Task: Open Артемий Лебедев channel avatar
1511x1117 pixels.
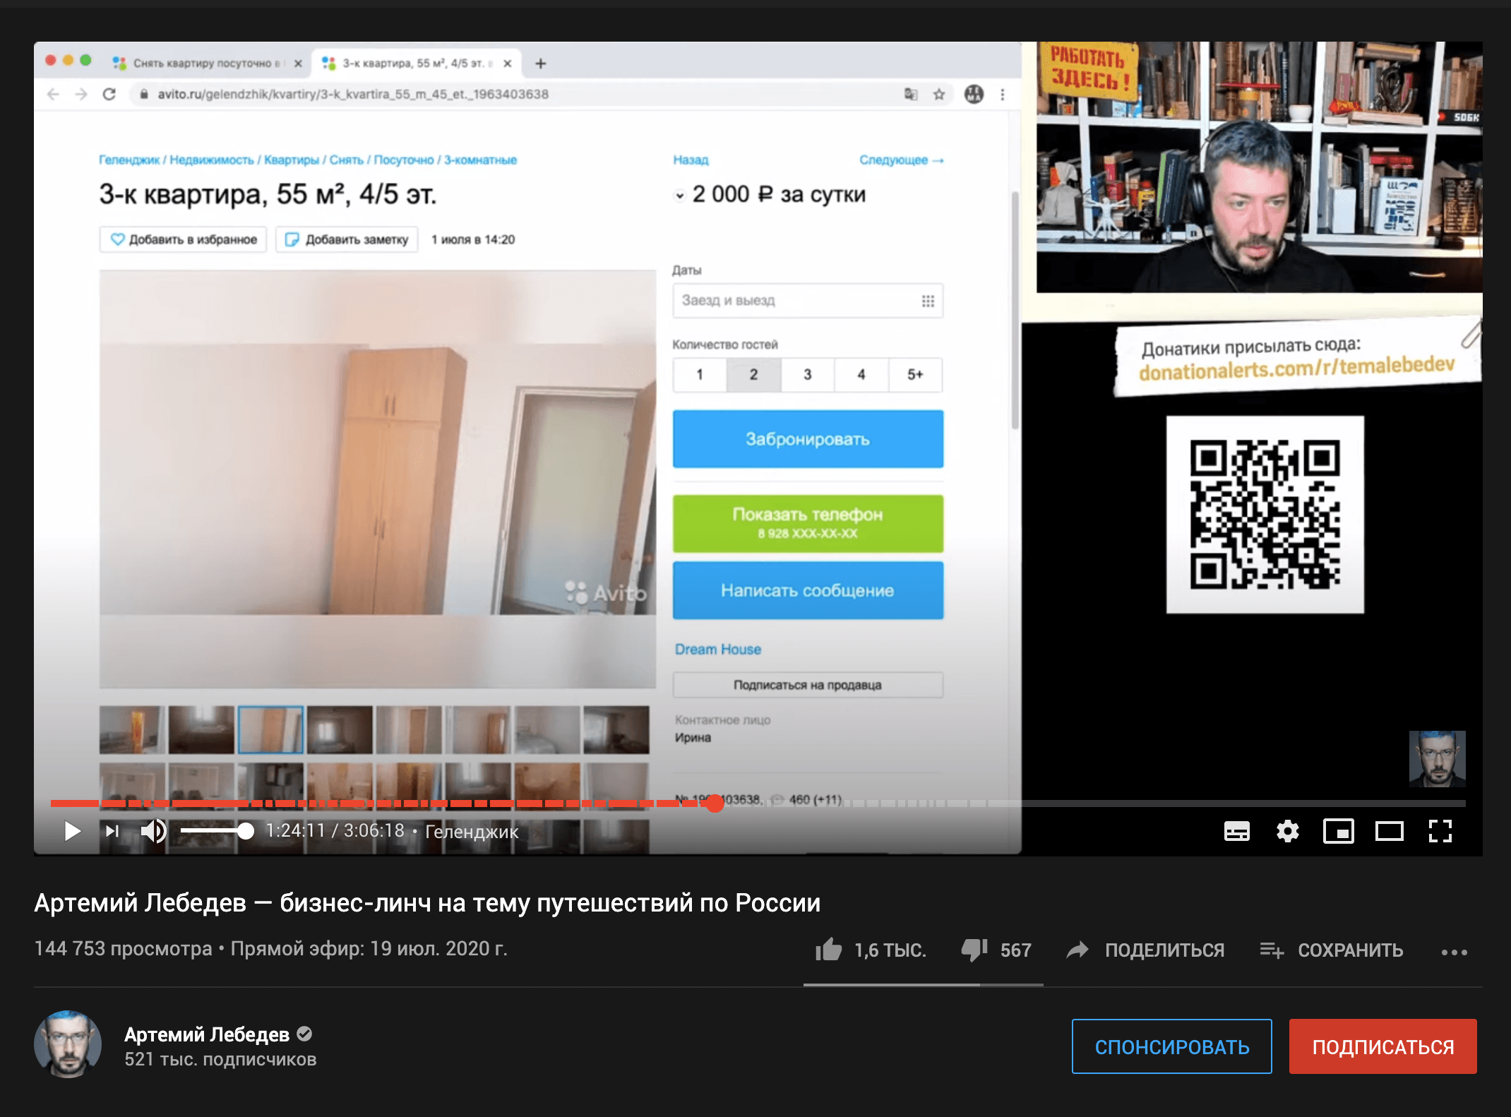Action: (68, 1044)
